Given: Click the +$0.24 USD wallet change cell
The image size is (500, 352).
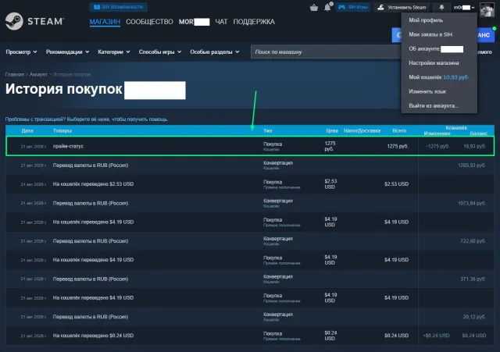Looking at the screenshot, I should pyautogui.click(x=436, y=336).
